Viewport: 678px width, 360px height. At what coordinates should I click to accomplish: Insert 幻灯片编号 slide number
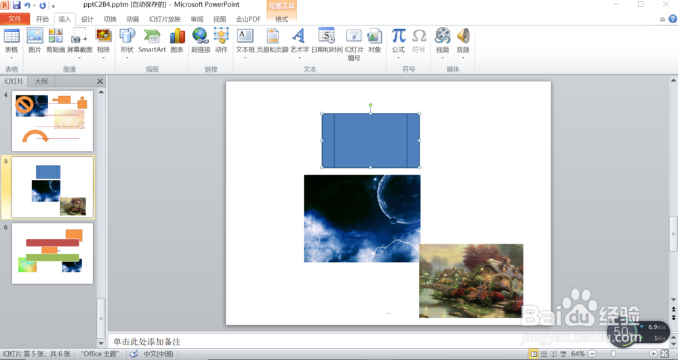(x=354, y=44)
